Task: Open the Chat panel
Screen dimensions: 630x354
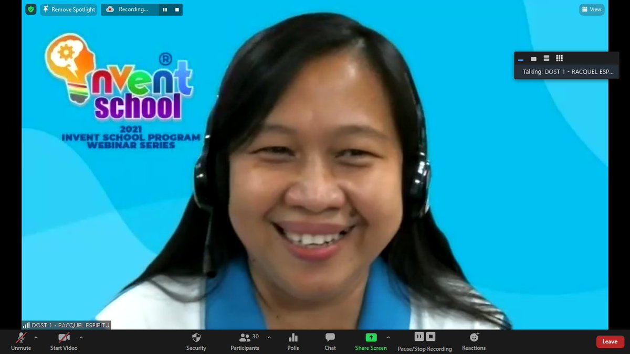Action: [330, 341]
